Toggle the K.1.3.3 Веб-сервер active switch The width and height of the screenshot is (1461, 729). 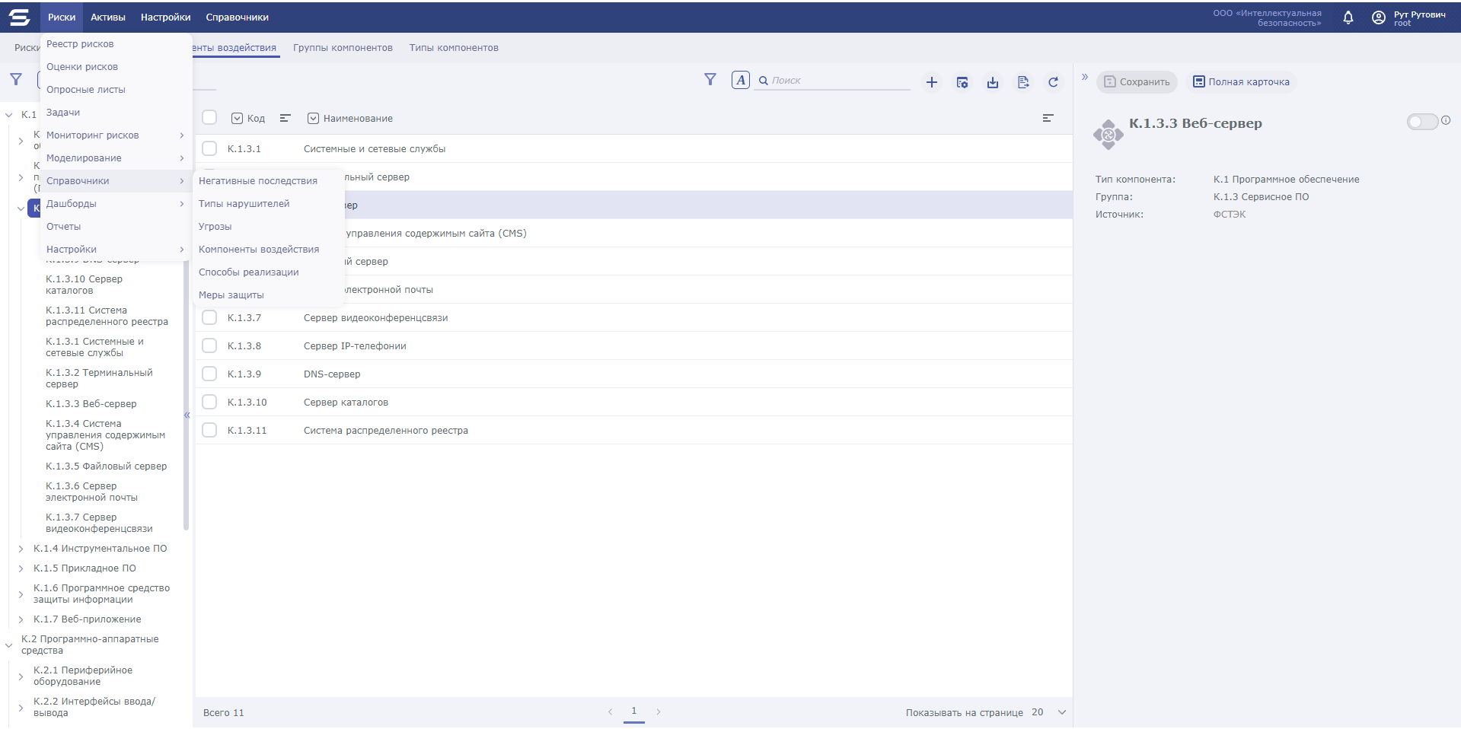(1421, 122)
